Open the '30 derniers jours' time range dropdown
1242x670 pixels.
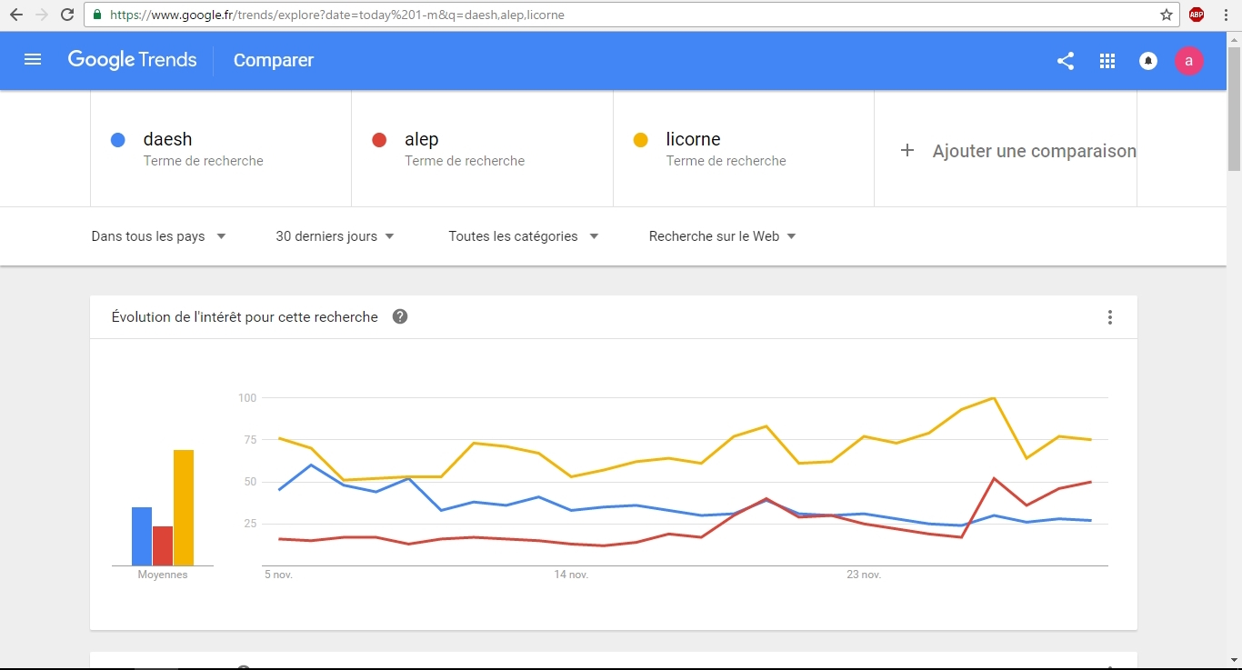click(333, 236)
